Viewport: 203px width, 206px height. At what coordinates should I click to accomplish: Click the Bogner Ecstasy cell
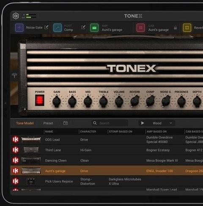pos(158,150)
